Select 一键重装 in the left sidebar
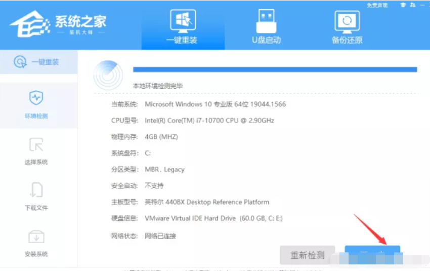Image resolution: width=430 pixels, height=271 pixels. 38,62
